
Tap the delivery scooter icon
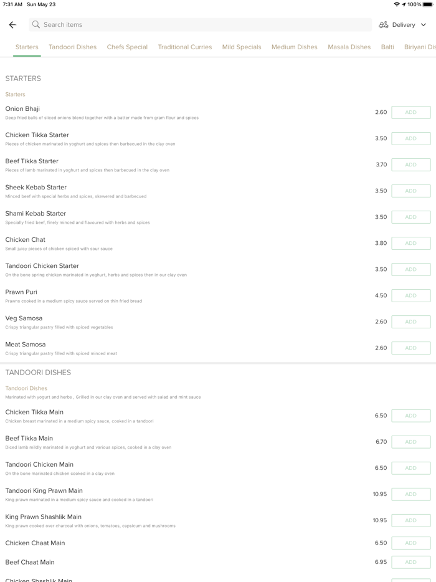tap(384, 25)
